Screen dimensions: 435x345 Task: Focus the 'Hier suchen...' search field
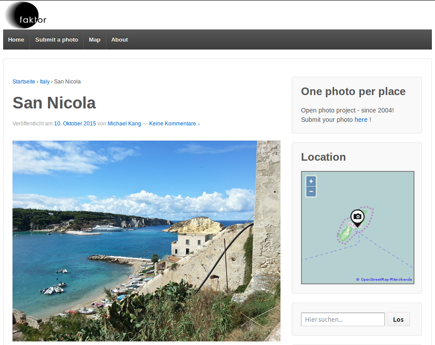(343, 319)
